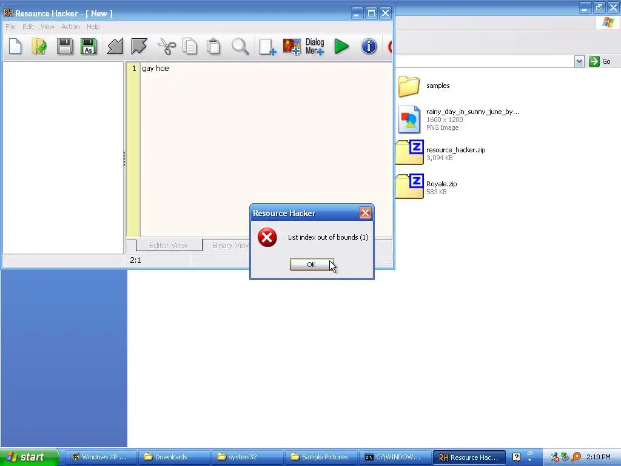Image resolution: width=621 pixels, height=466 pixels.
Task: Close the List index error dialog
Action: 365,213
